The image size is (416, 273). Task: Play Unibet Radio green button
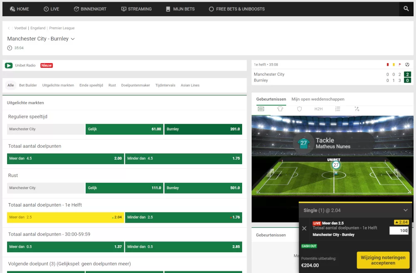tap(9, 66)
